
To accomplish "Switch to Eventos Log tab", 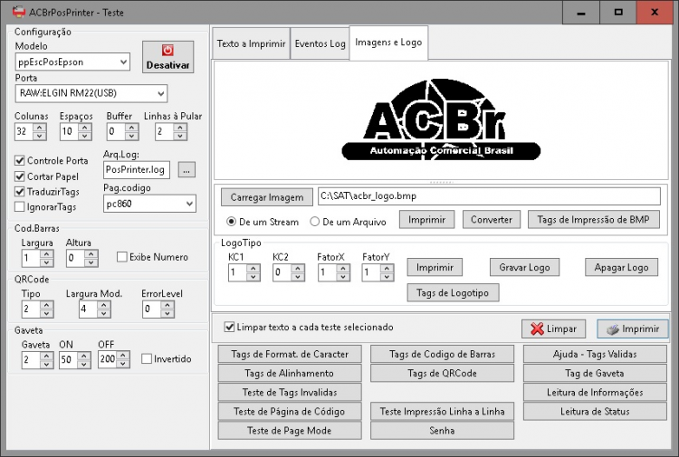I will [320, 43].
